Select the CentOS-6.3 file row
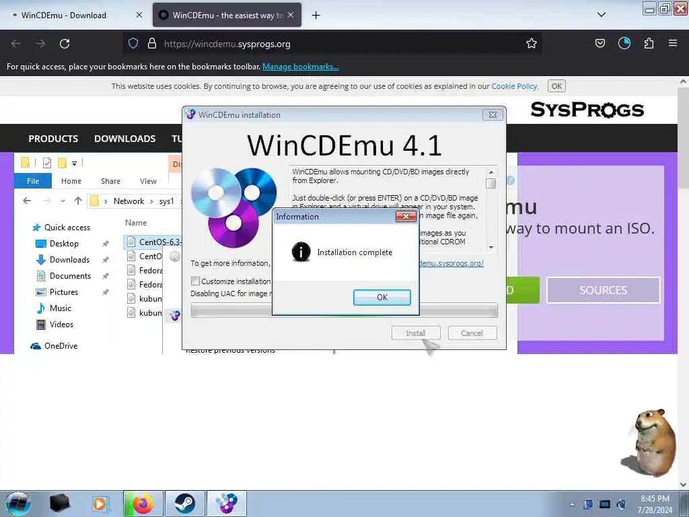This screenshot has width=689, height=517. [153, 242]
